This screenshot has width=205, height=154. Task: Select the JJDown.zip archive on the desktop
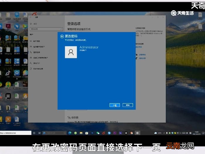pos(17,39)
